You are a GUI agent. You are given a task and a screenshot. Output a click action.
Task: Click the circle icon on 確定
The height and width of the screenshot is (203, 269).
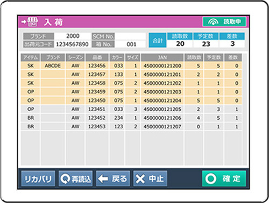pyautogui.click(x=211, y=179)
